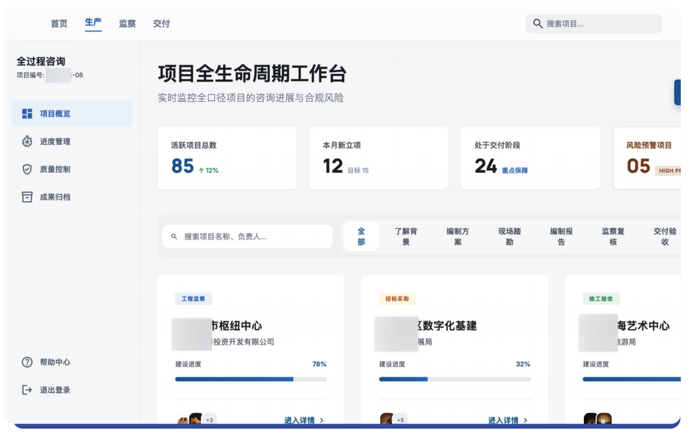Click the search icon inside the project filter bar

click(x=174, y=237)
